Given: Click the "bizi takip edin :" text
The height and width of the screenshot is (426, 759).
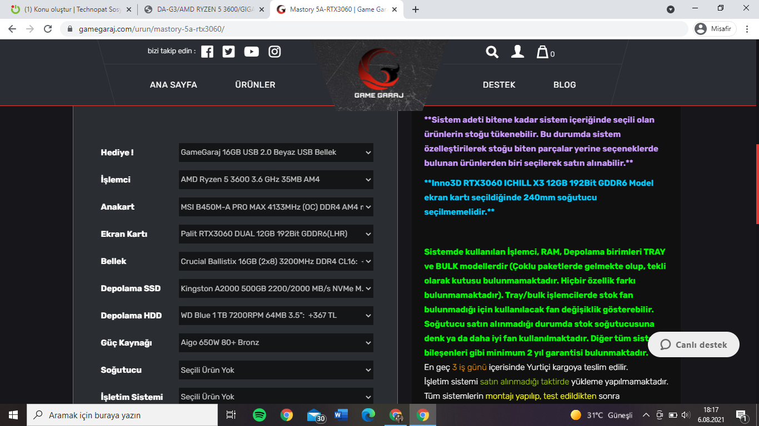Looking at the screenshot, I should tap(172, 51).
